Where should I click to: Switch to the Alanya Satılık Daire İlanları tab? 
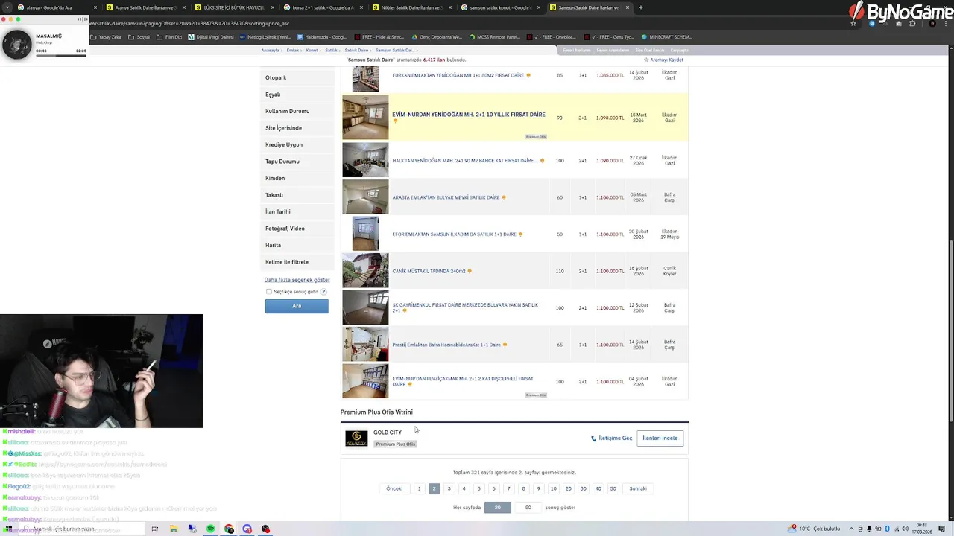pyautogui.click(x=145, y=7)
